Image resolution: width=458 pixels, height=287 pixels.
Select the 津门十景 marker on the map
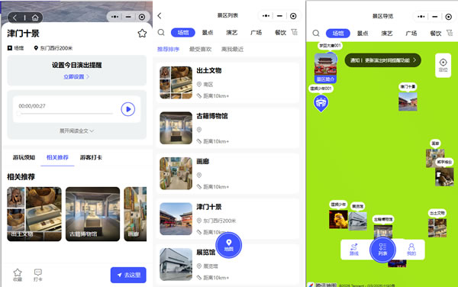tap(408, 102)
